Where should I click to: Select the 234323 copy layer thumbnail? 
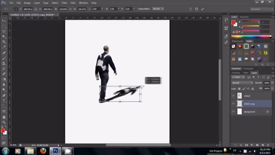coord(240,104)
